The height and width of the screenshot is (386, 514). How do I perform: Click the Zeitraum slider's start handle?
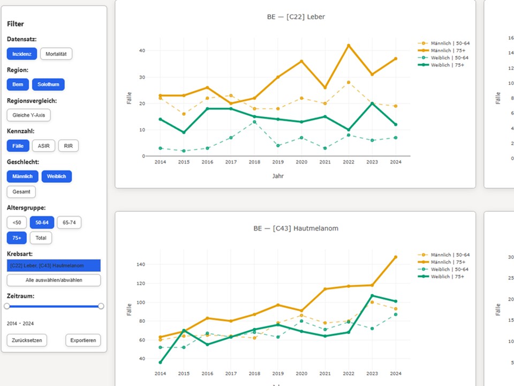pos(7,306)
